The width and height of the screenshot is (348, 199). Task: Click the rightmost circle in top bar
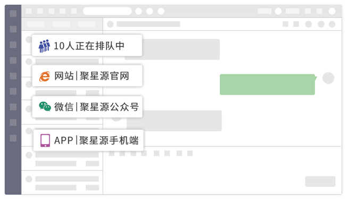(332, 11)
